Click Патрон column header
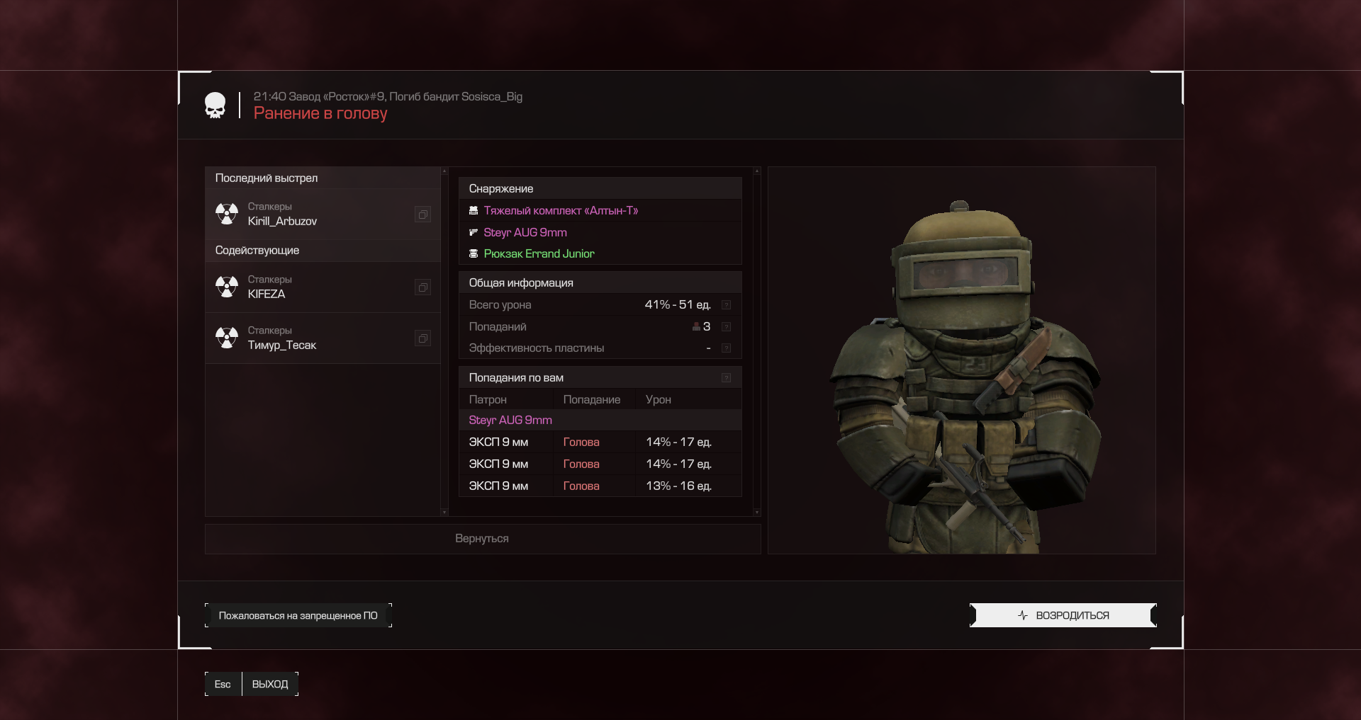Viewport: 1361px width, 720px height. 488,399
